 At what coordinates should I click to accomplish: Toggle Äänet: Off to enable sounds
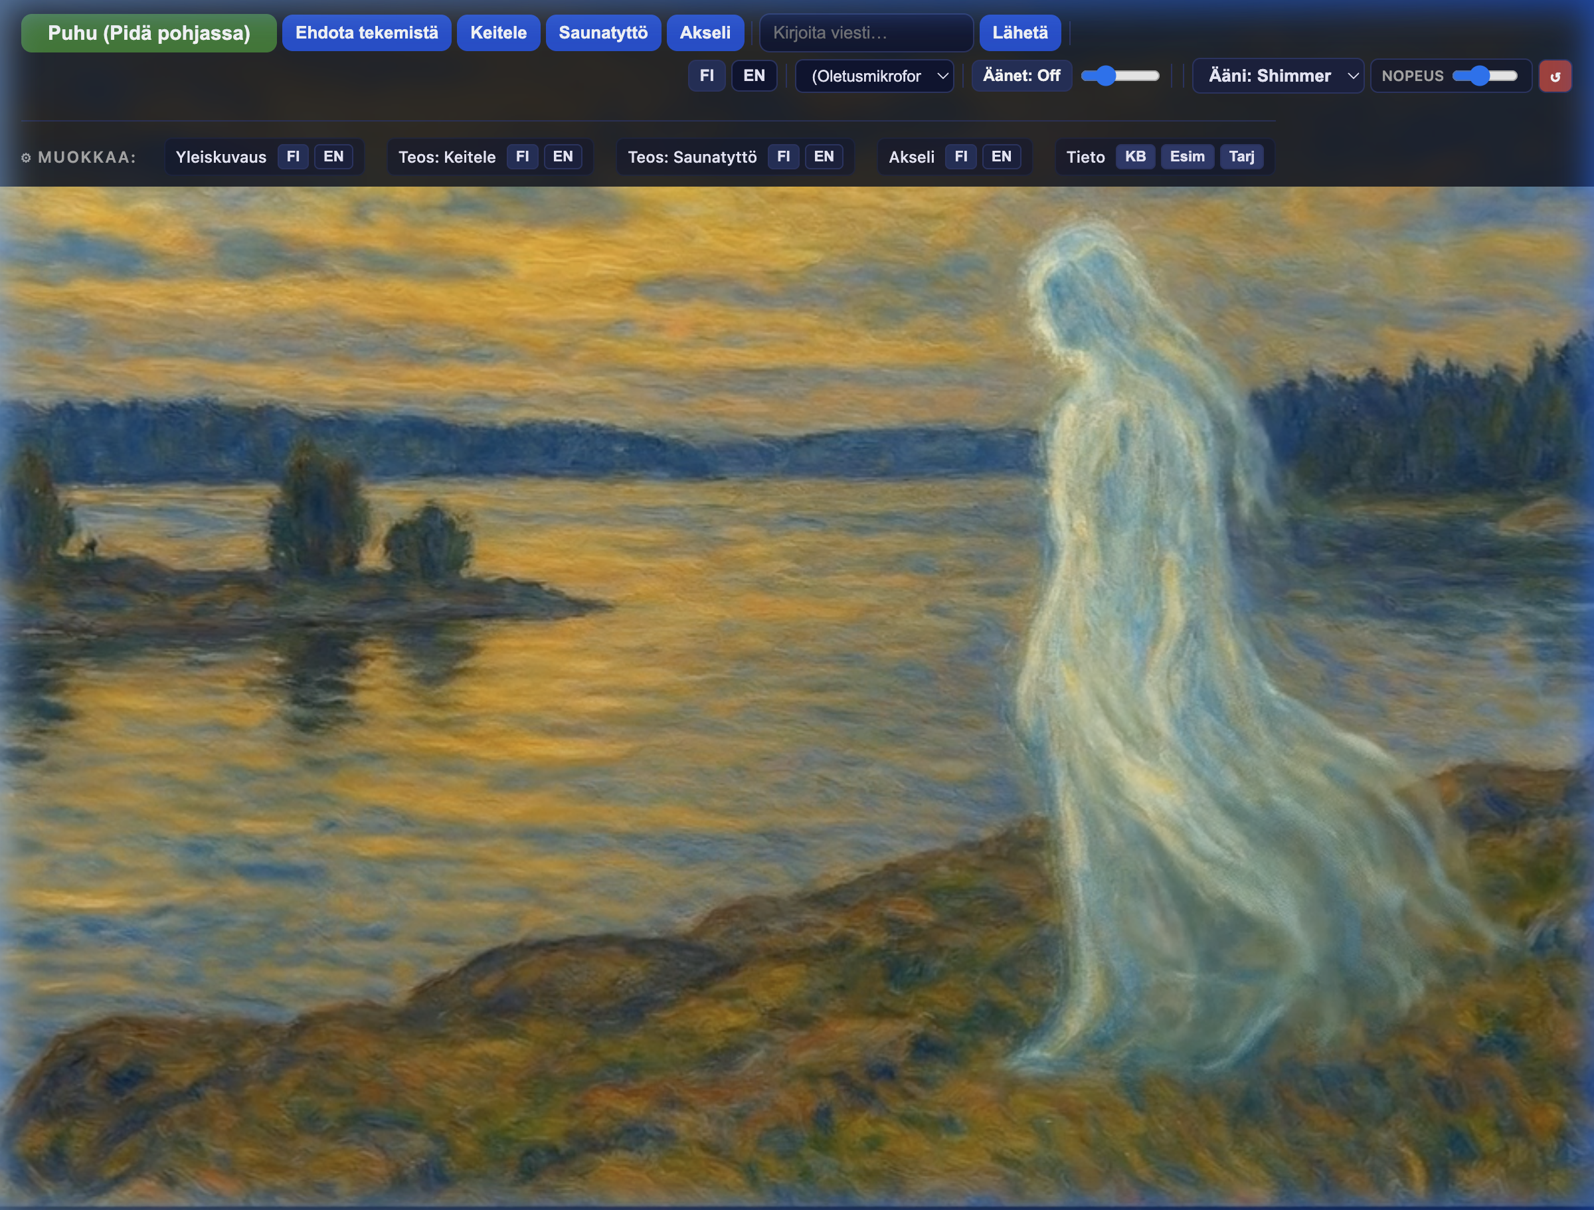tap(1021, 76)
